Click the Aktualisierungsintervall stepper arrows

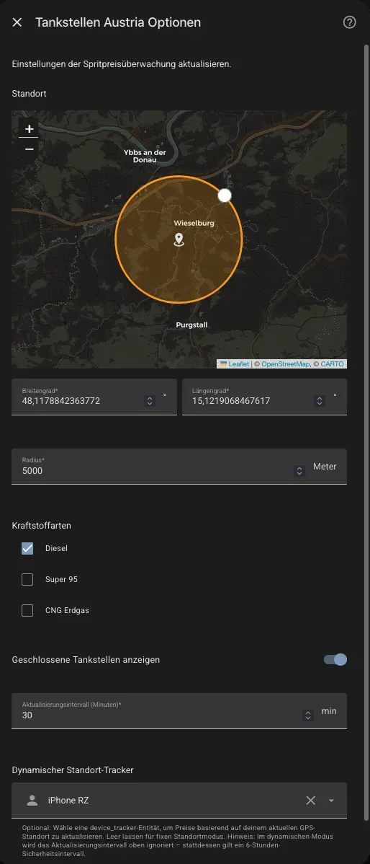308,715
